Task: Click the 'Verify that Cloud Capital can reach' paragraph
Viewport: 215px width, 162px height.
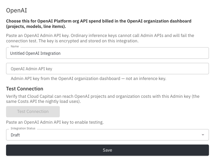Action: pyautogui.click(x=103, y=99)
